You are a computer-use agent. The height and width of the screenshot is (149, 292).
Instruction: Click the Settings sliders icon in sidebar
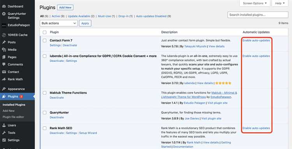click(4, 140)
